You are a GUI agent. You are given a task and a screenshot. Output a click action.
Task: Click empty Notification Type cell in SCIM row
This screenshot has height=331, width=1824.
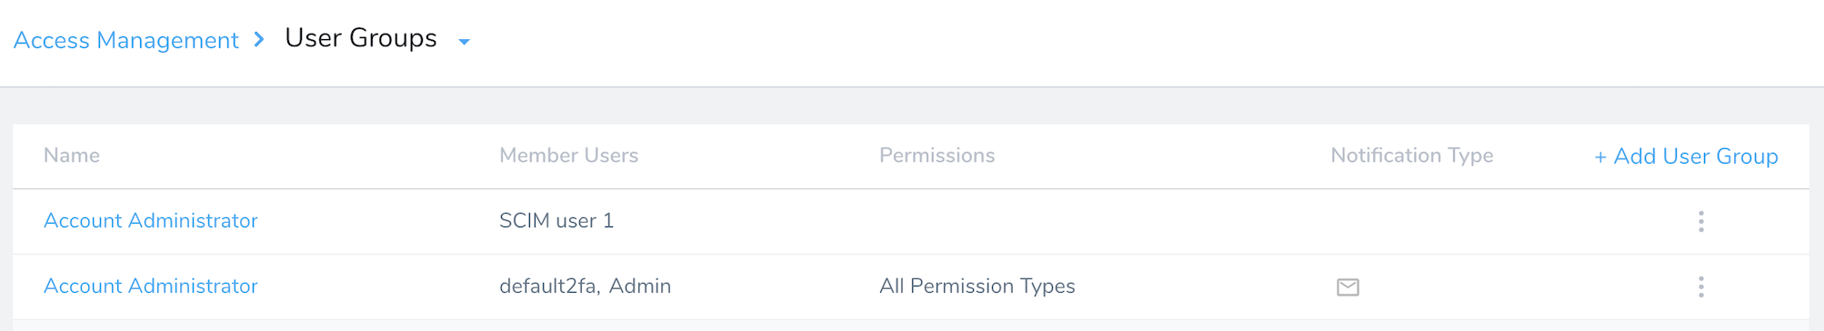tap(1446, 221)
